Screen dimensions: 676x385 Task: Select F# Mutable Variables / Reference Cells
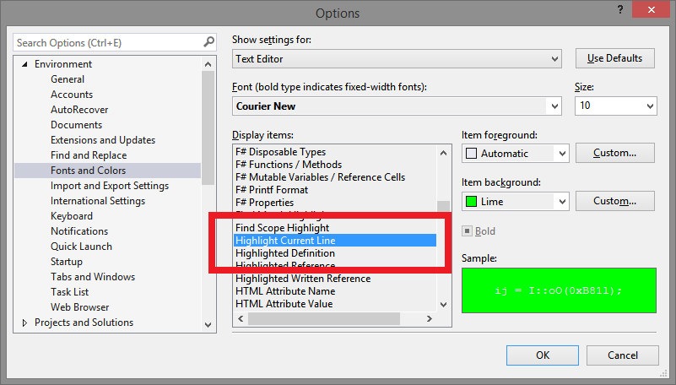335,177
